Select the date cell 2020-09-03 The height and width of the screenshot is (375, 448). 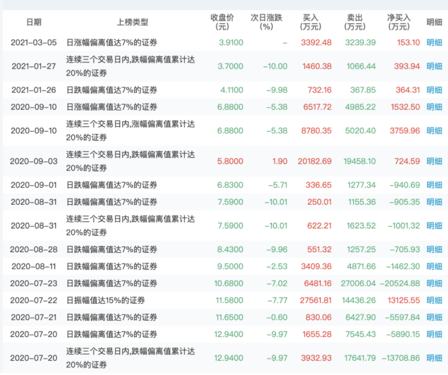coord(34,161)
